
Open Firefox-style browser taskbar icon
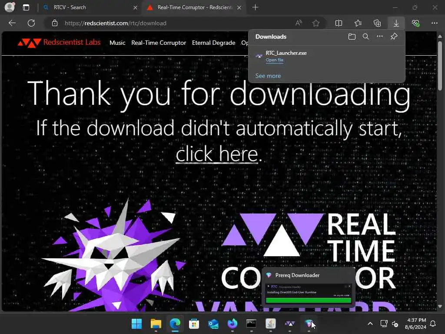(x=232, y=324)
